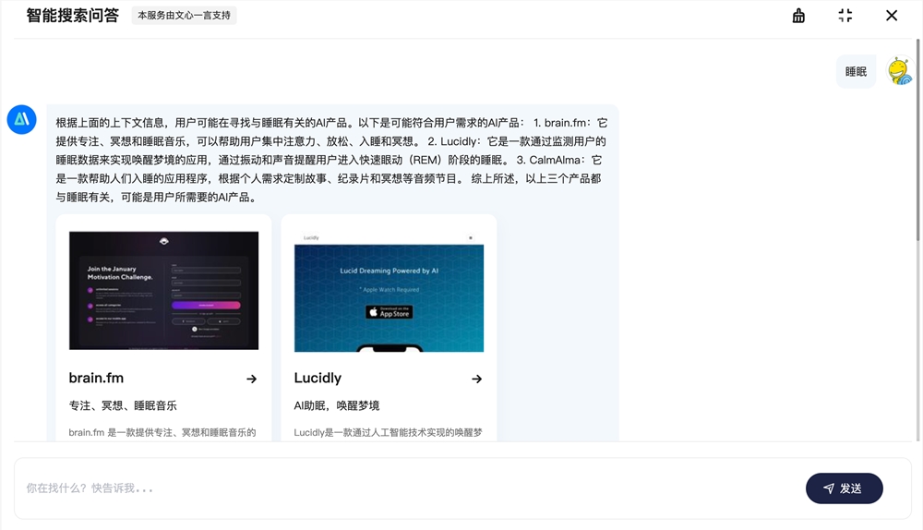Click the Lucidly screenshot thumbnail
The height and width of the screenshot is (530, 923).
tap(390, 292)
